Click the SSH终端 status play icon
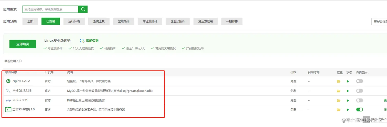 click(348, 110)
